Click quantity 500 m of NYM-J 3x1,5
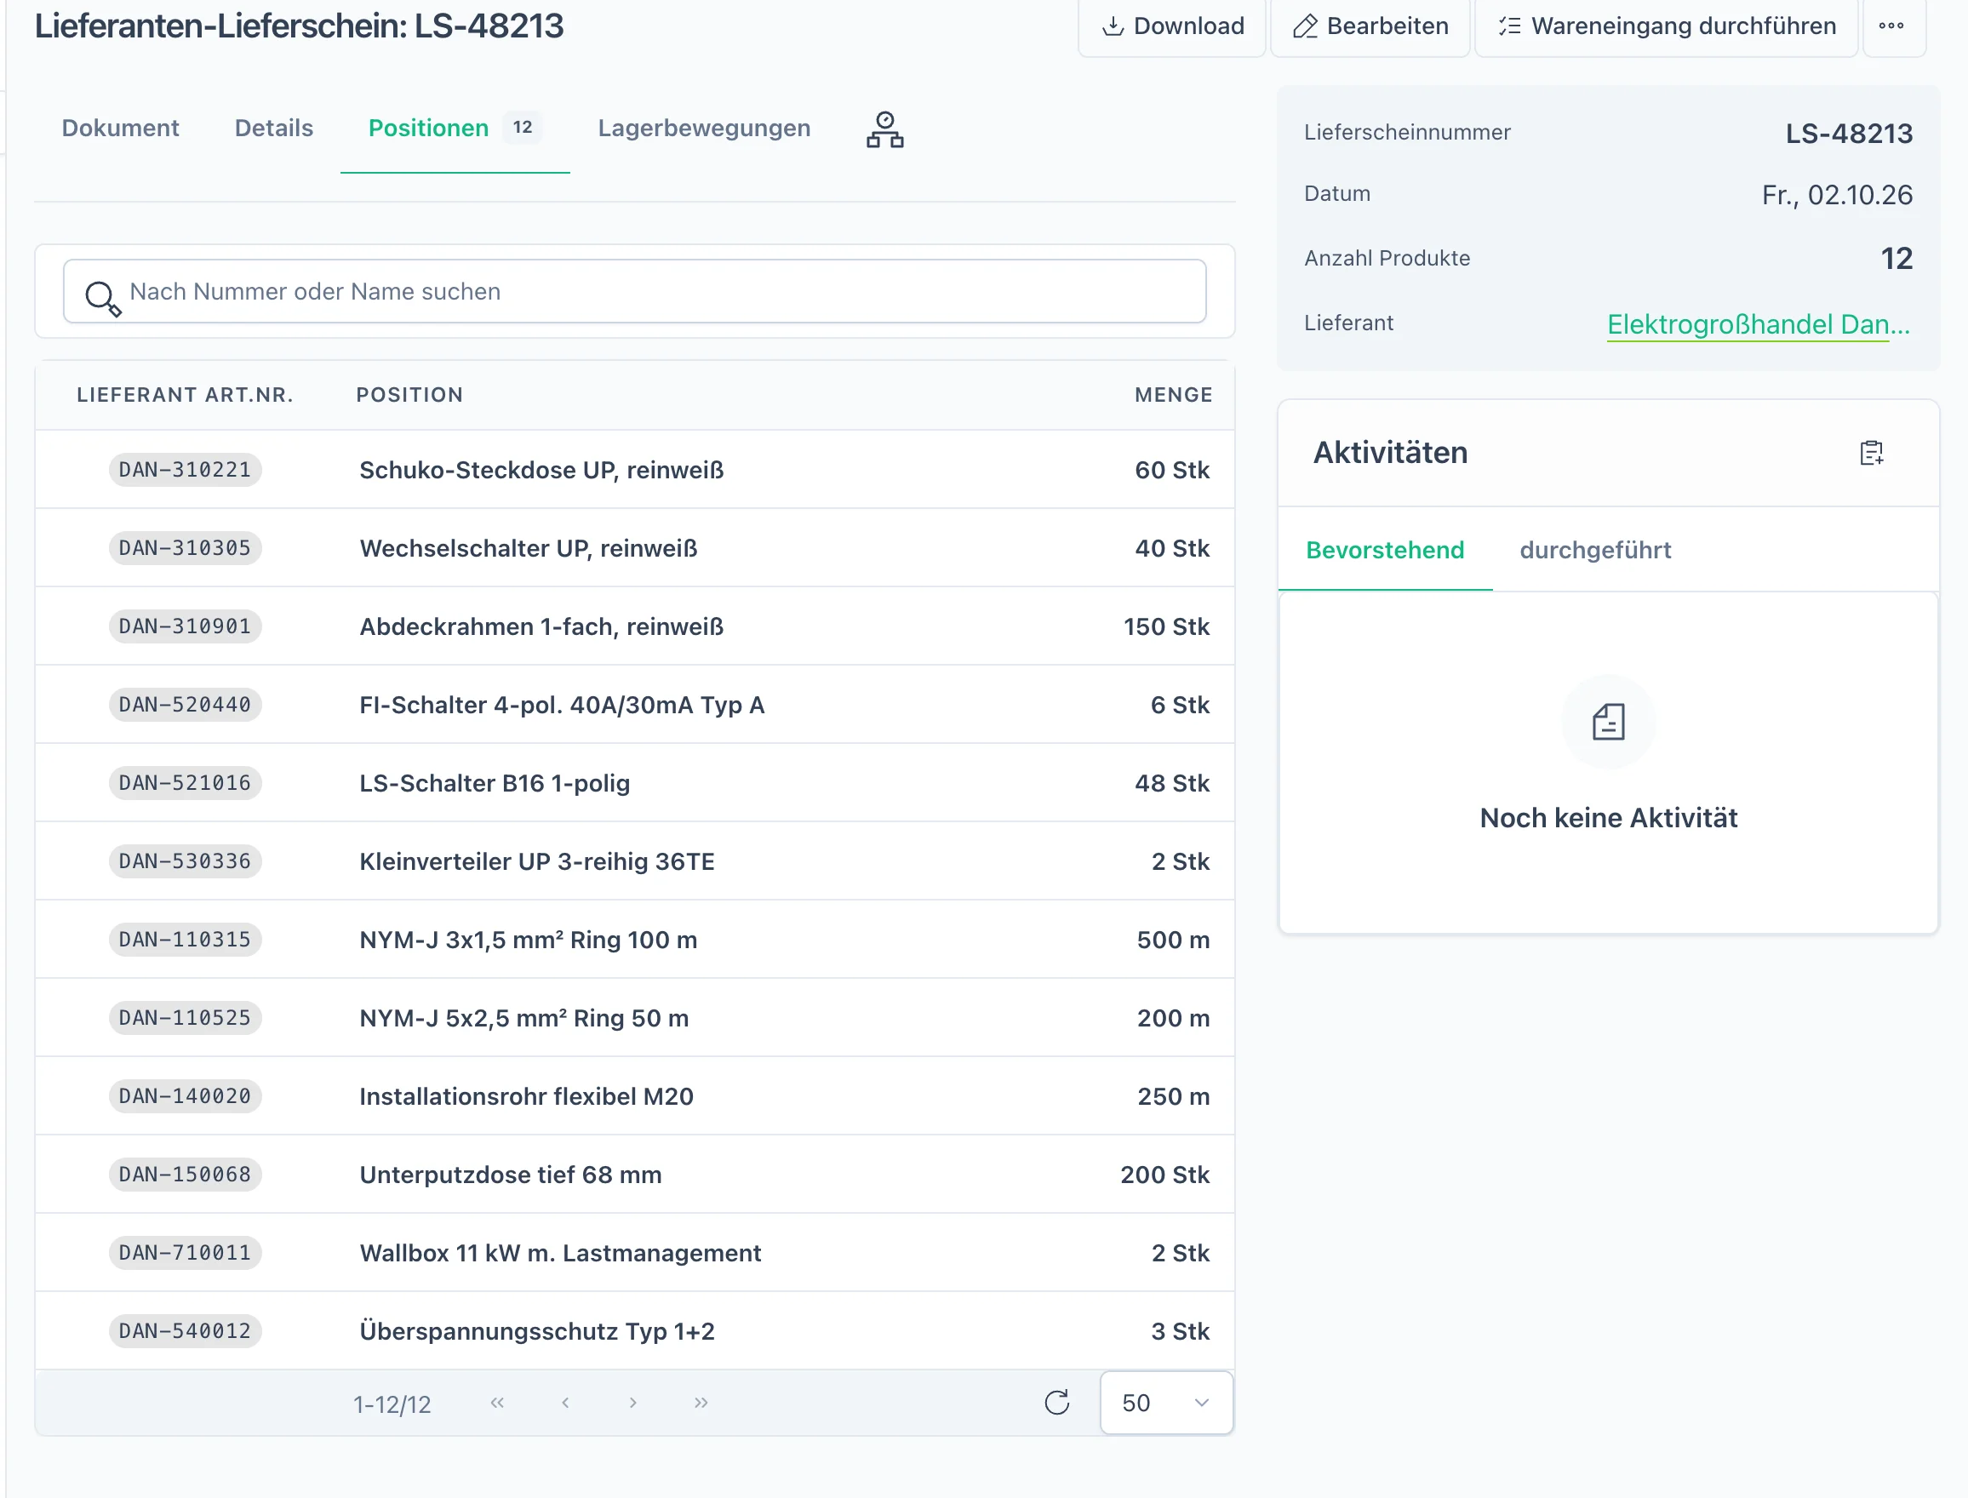This screenshot has height=1498, width=1968. point(1174,940)
